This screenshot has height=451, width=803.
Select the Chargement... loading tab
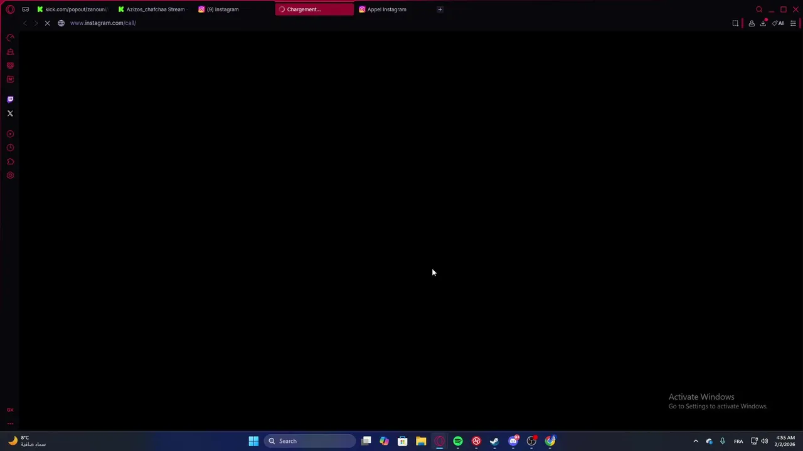tap(314, 9)
